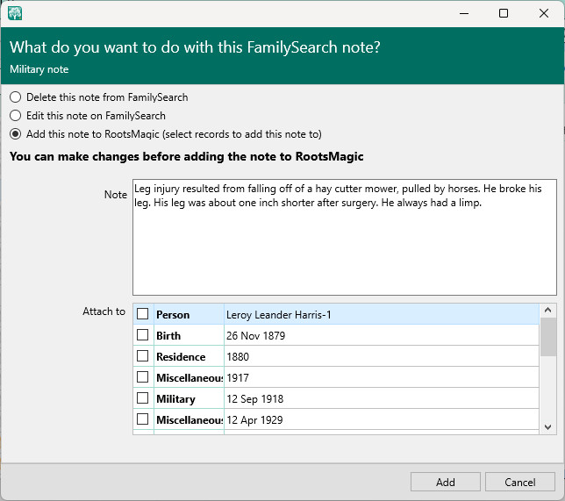Choose Add this note to RootsMagic option
The height and width of the screenshot is (501, 565).
15,134
